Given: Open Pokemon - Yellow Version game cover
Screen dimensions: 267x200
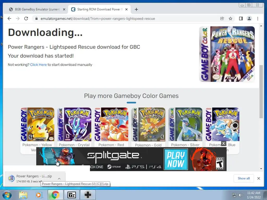Looking at the screenshot, I should pos(38,124).
